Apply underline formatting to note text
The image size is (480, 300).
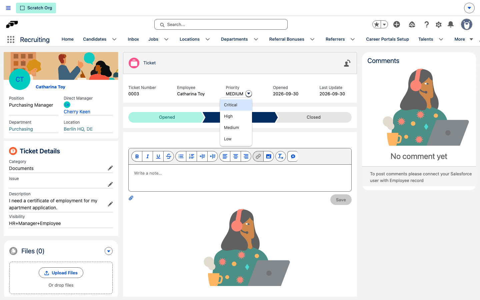point(158,156)
